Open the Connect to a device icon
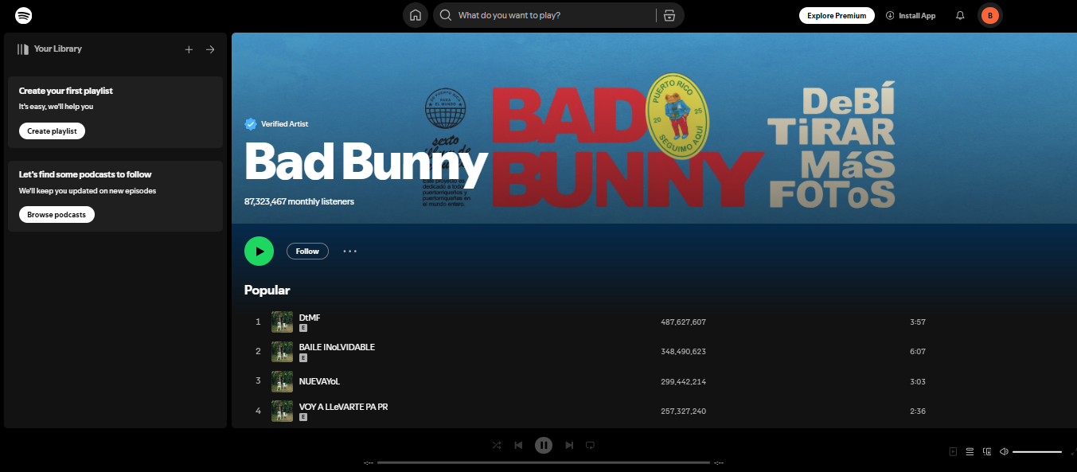Viewport: 1077px width, 472px height. click(987, 451)
